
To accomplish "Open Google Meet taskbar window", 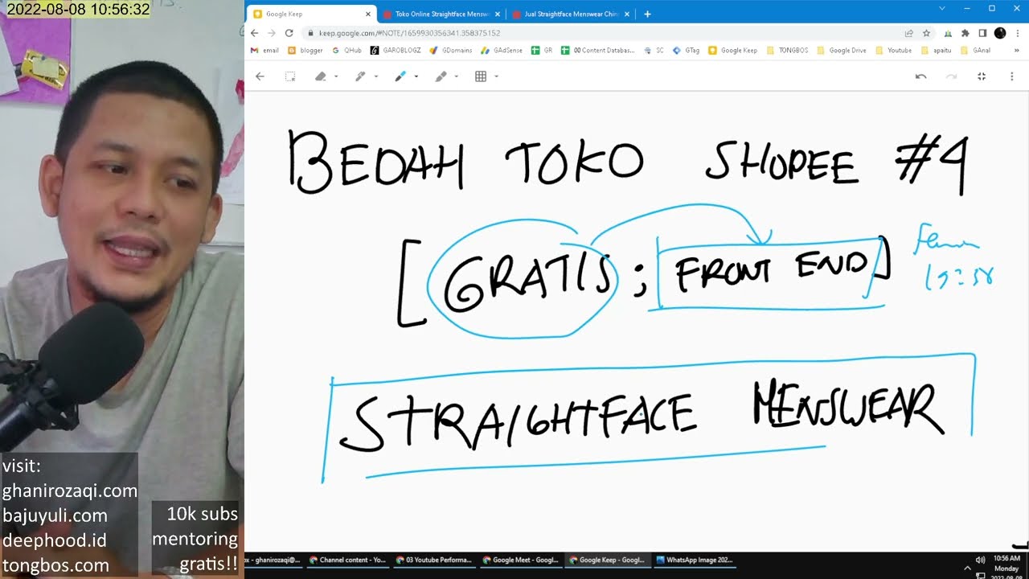I will pos(521,560).
